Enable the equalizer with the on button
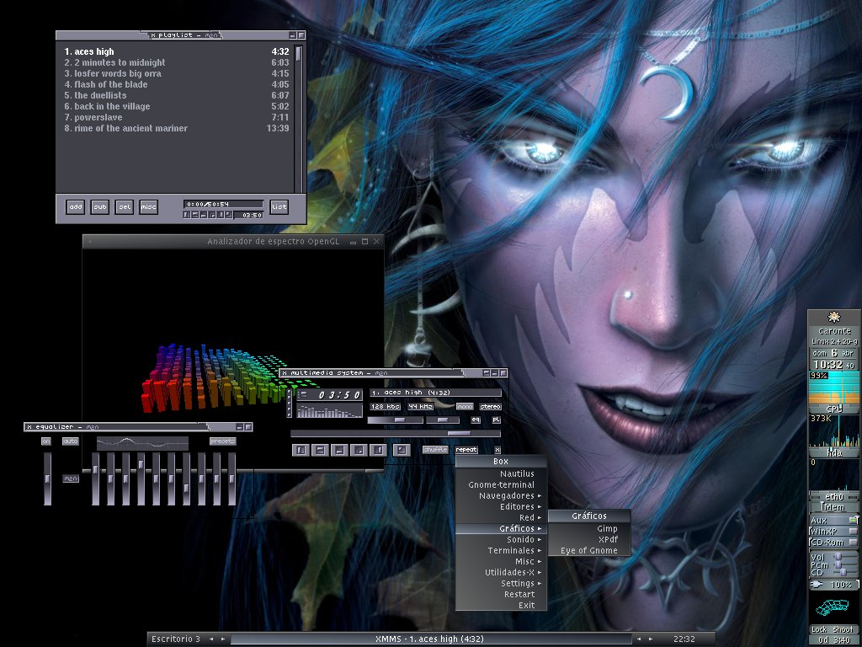Screen dimensions: 862x647 (46, 441)
